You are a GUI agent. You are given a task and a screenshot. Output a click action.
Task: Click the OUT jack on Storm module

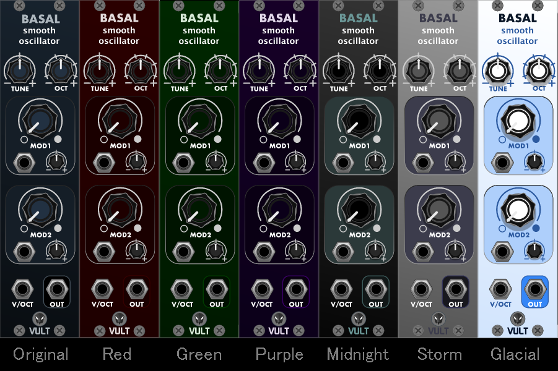(456, 289)
